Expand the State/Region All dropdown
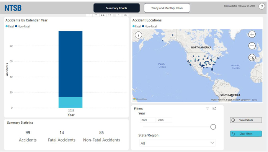The height and width of the screenshot is (152, 268). point(177,143)
